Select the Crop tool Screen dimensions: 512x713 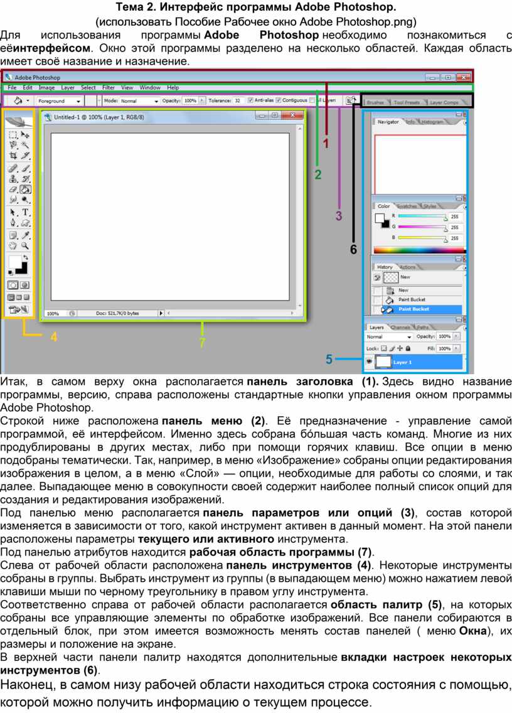coord(13,156)
